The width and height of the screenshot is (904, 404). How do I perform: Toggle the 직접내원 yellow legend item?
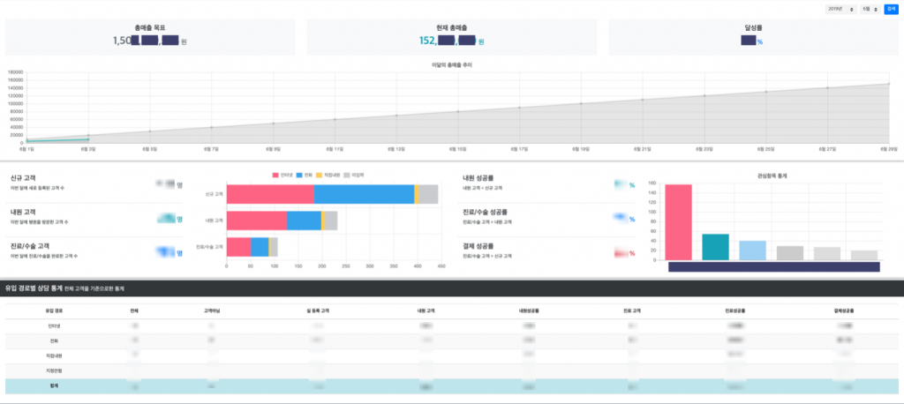pos(327,176)
